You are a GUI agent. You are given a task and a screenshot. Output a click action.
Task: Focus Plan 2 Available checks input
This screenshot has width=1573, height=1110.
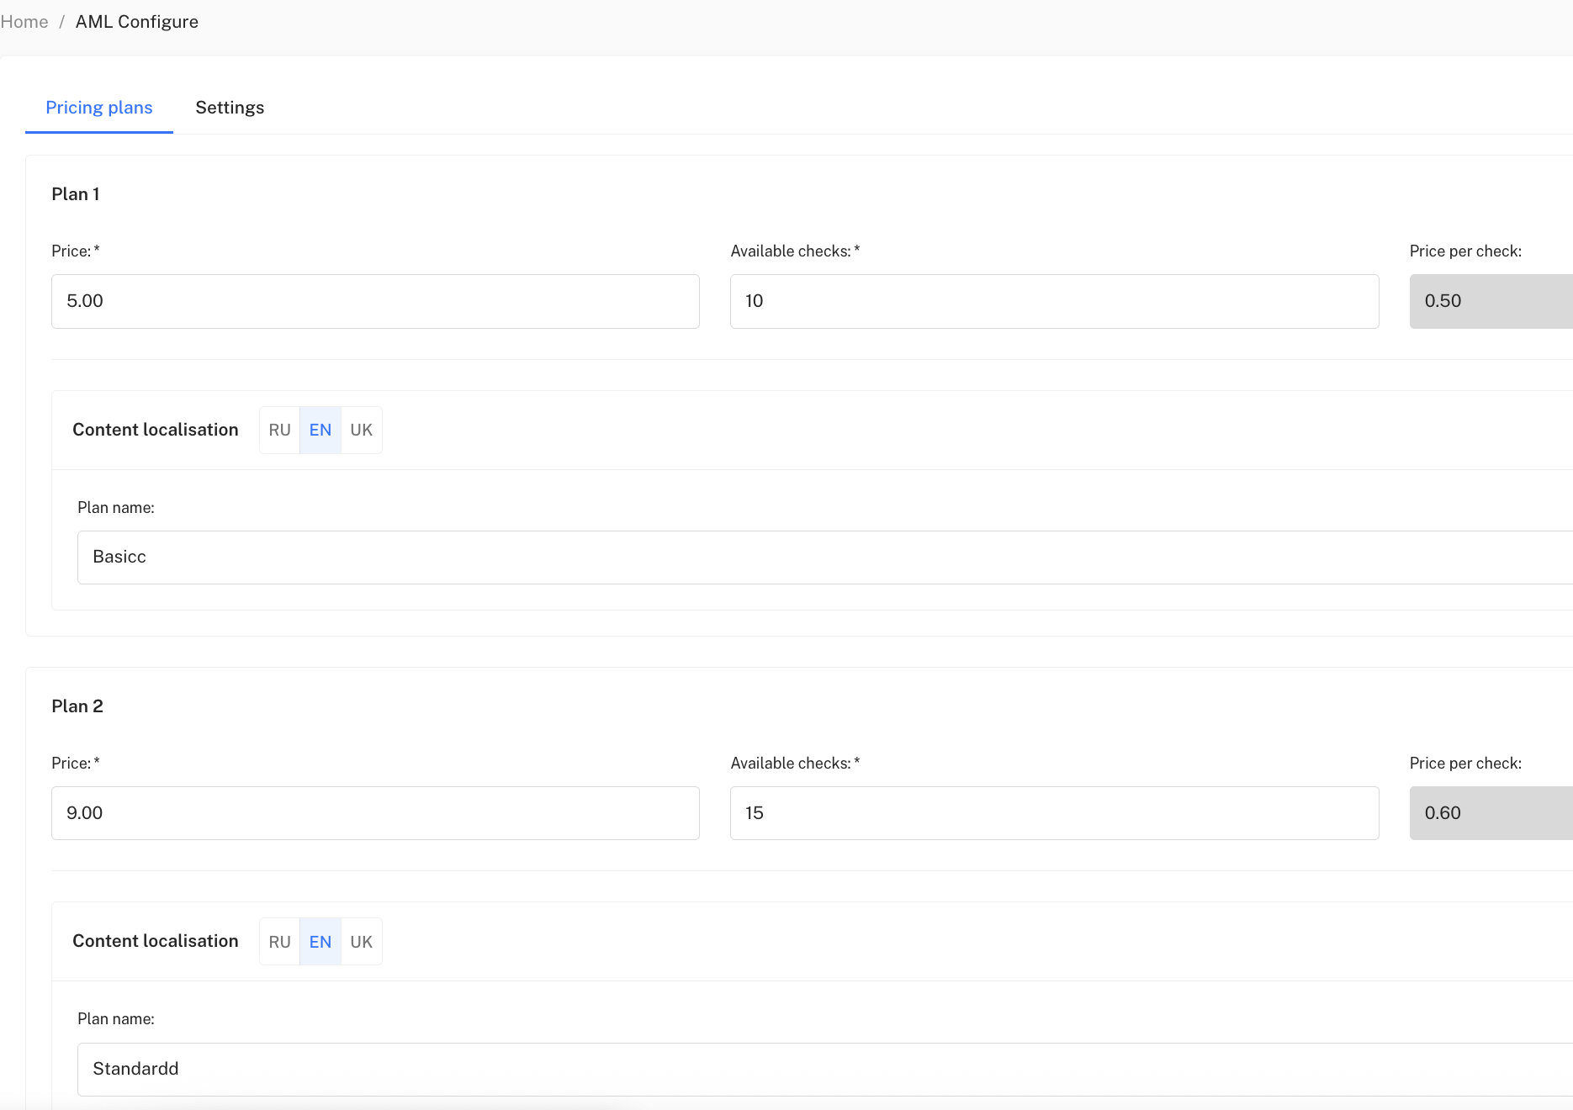(x=1054, y=813)
